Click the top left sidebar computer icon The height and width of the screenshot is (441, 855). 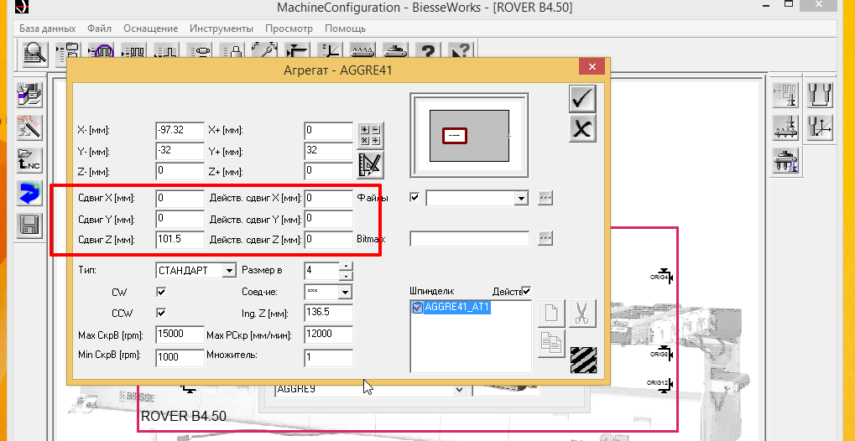pyautogui.click(x=29, y=95)
